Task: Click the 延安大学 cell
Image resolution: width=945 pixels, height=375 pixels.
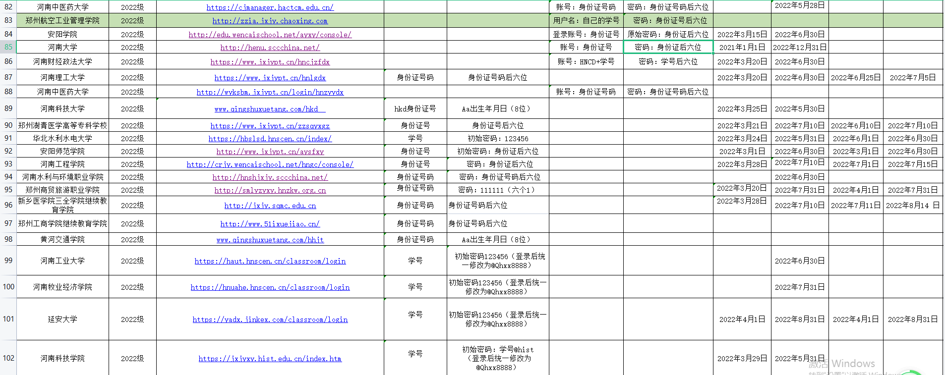Action: 62,320
